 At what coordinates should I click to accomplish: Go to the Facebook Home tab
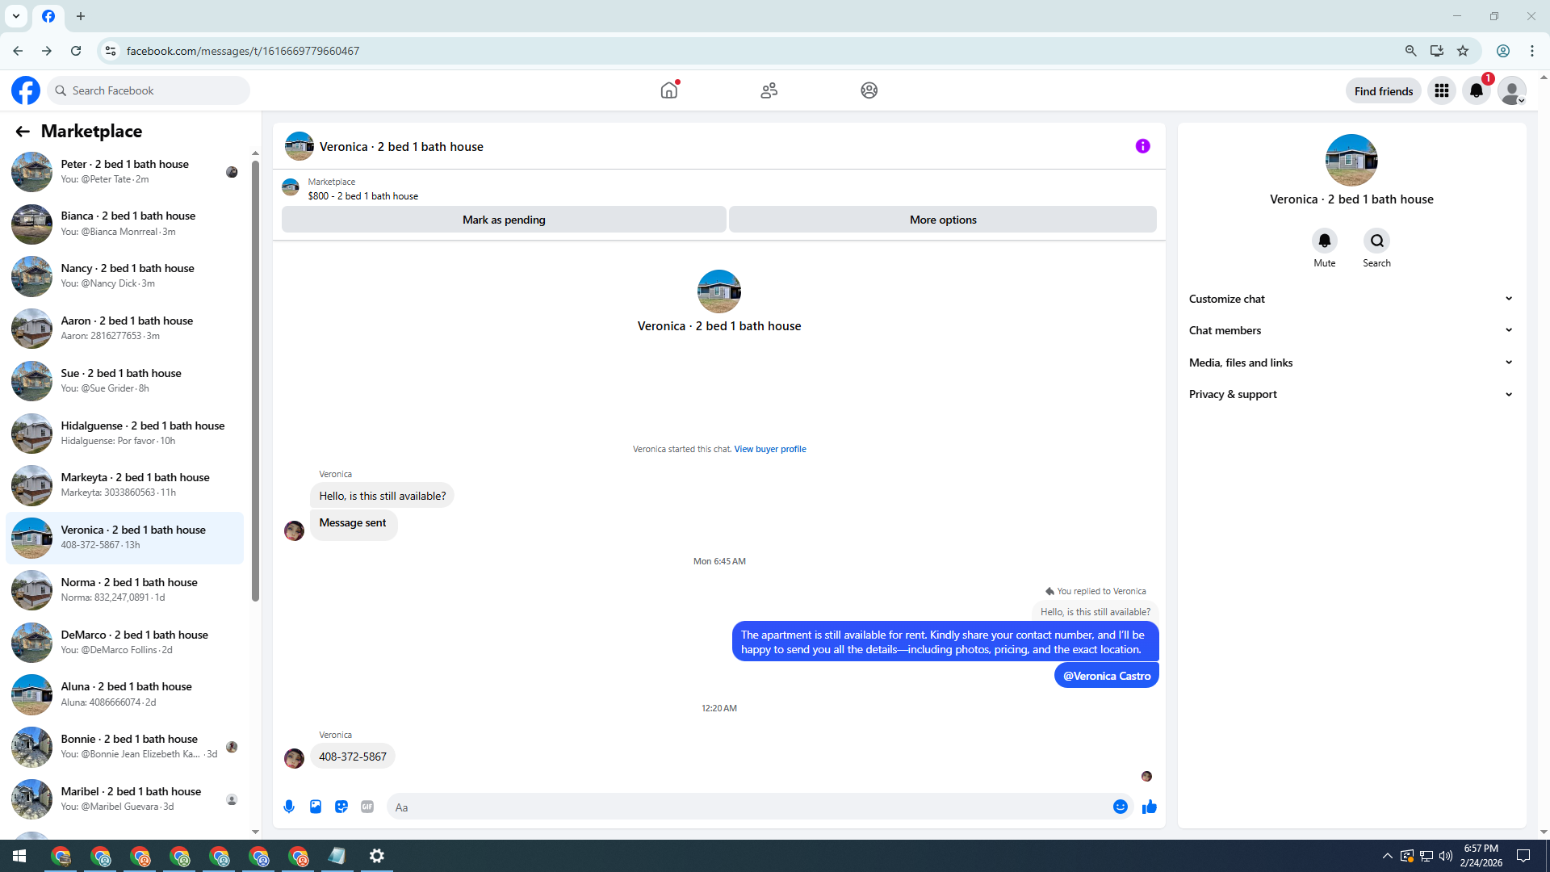tap(669, 90)
